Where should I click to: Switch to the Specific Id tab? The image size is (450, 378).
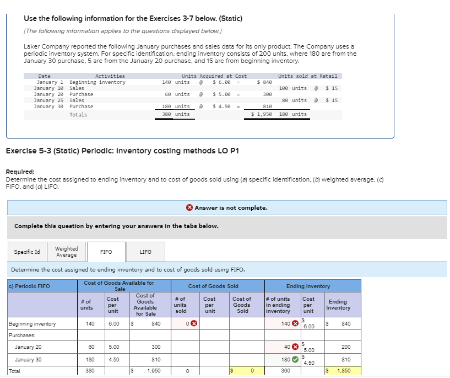pos(26,252)
